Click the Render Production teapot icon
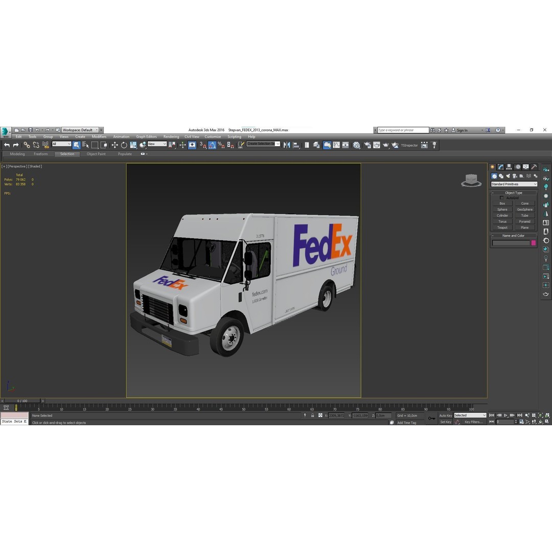 pos(385,145)
